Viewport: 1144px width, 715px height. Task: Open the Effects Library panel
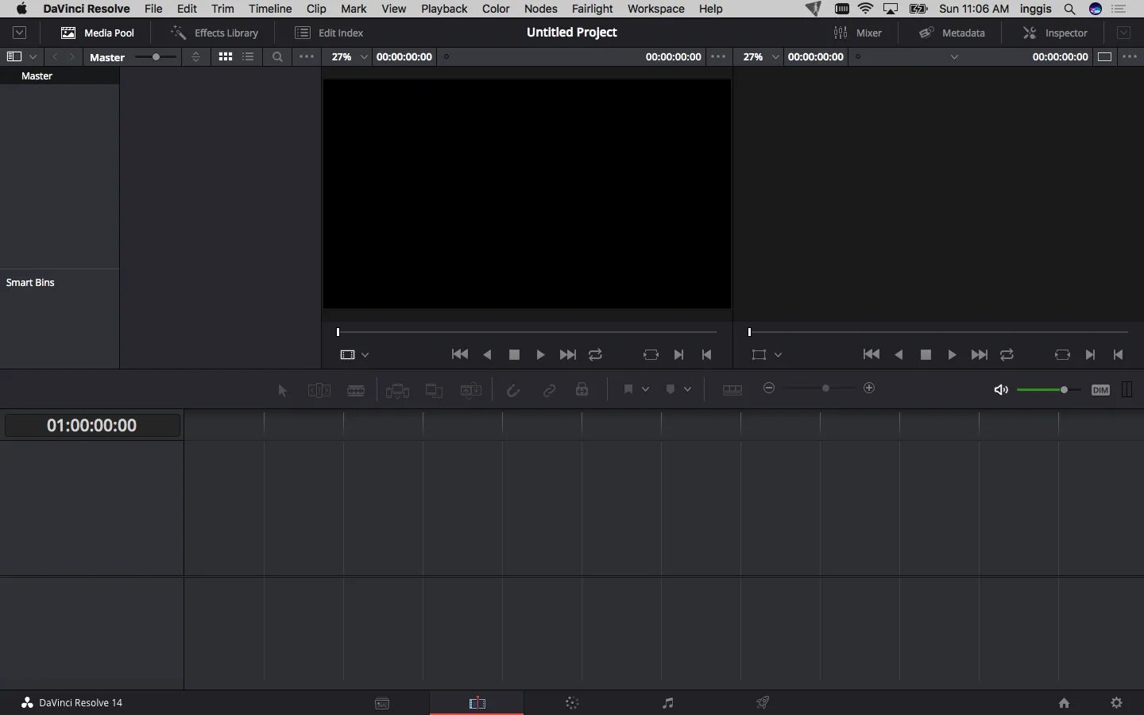215,33
